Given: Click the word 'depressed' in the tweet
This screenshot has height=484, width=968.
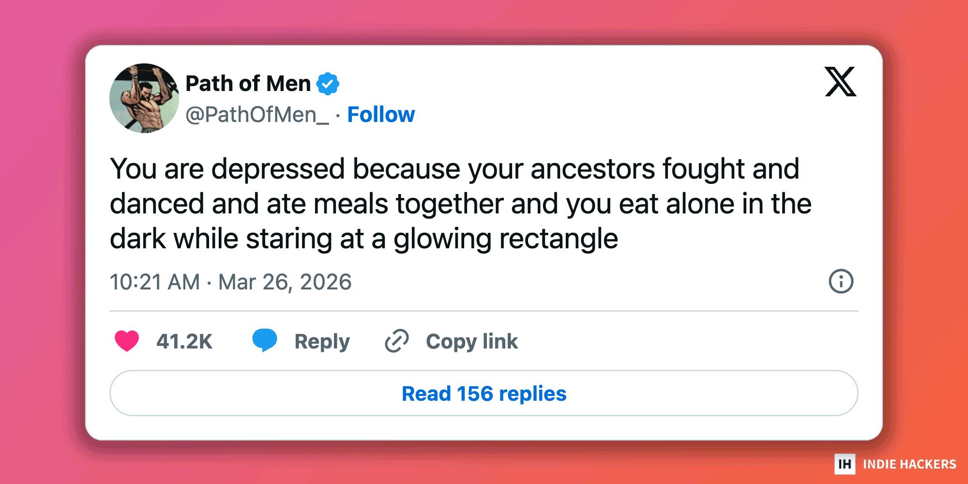Looking at the screenshot, I should 278,169.
